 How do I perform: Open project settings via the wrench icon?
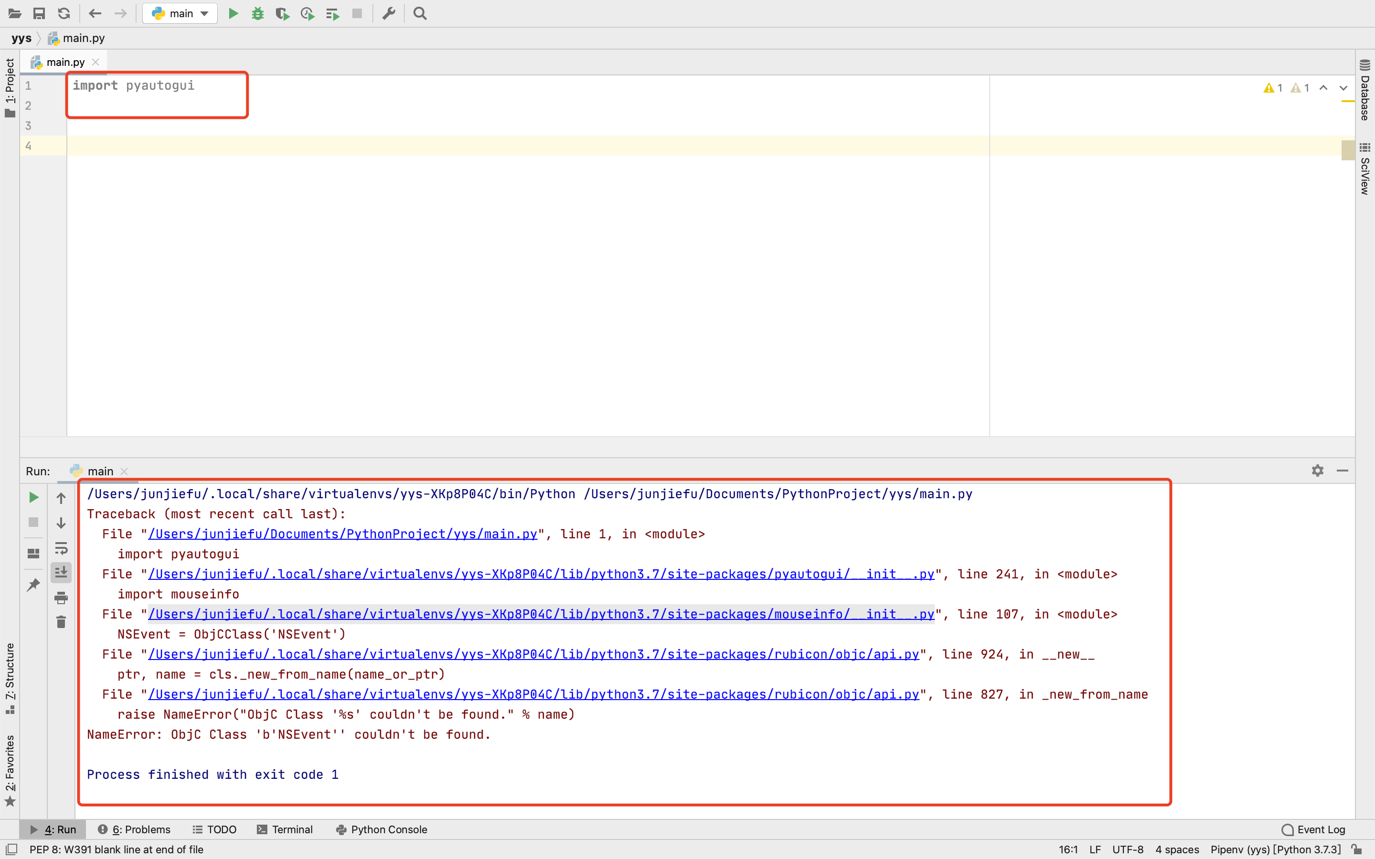389,13
